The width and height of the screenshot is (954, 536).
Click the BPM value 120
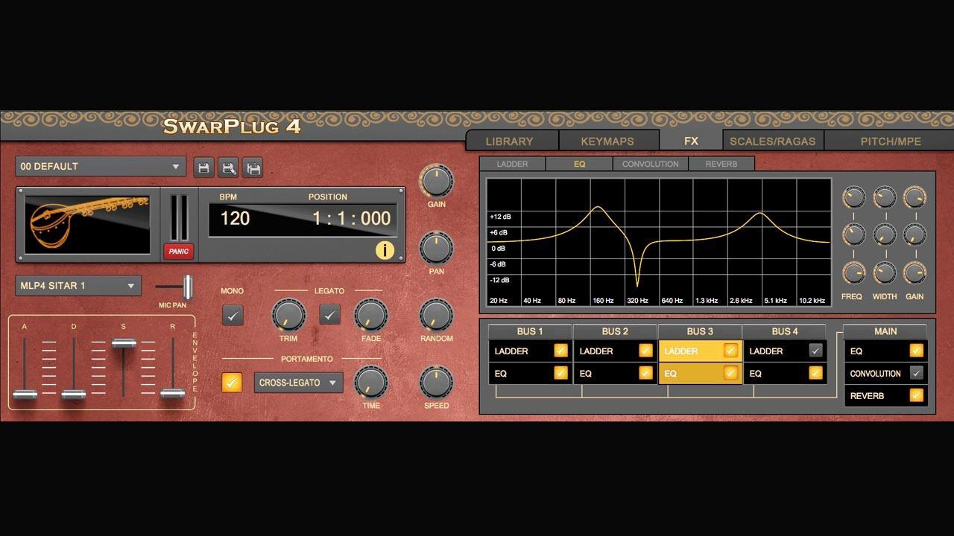[235, 218]
